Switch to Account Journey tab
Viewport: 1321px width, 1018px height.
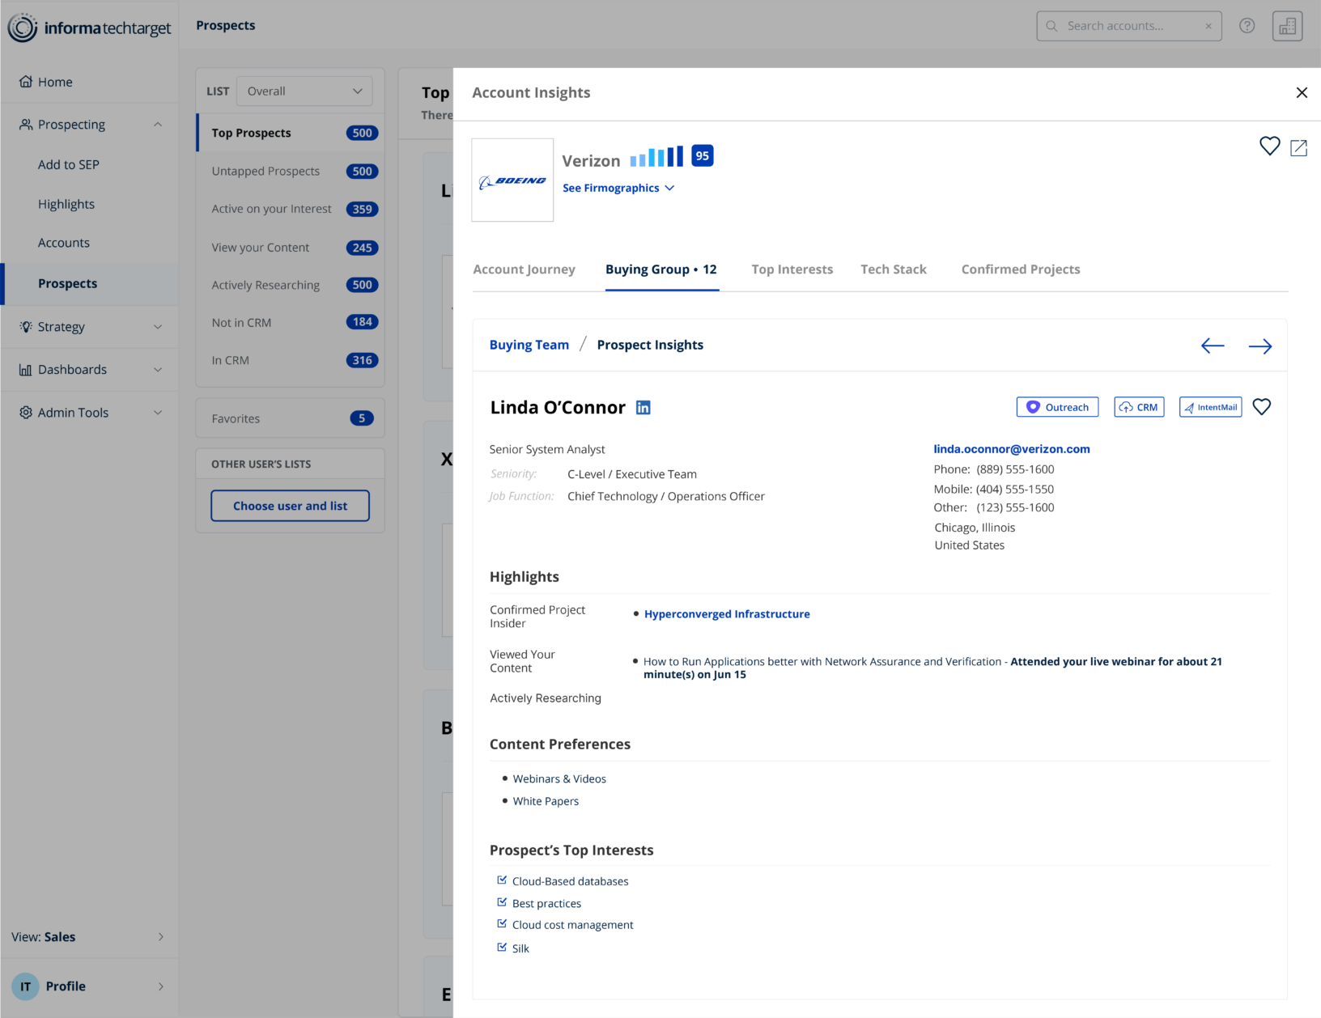[524, 269]
